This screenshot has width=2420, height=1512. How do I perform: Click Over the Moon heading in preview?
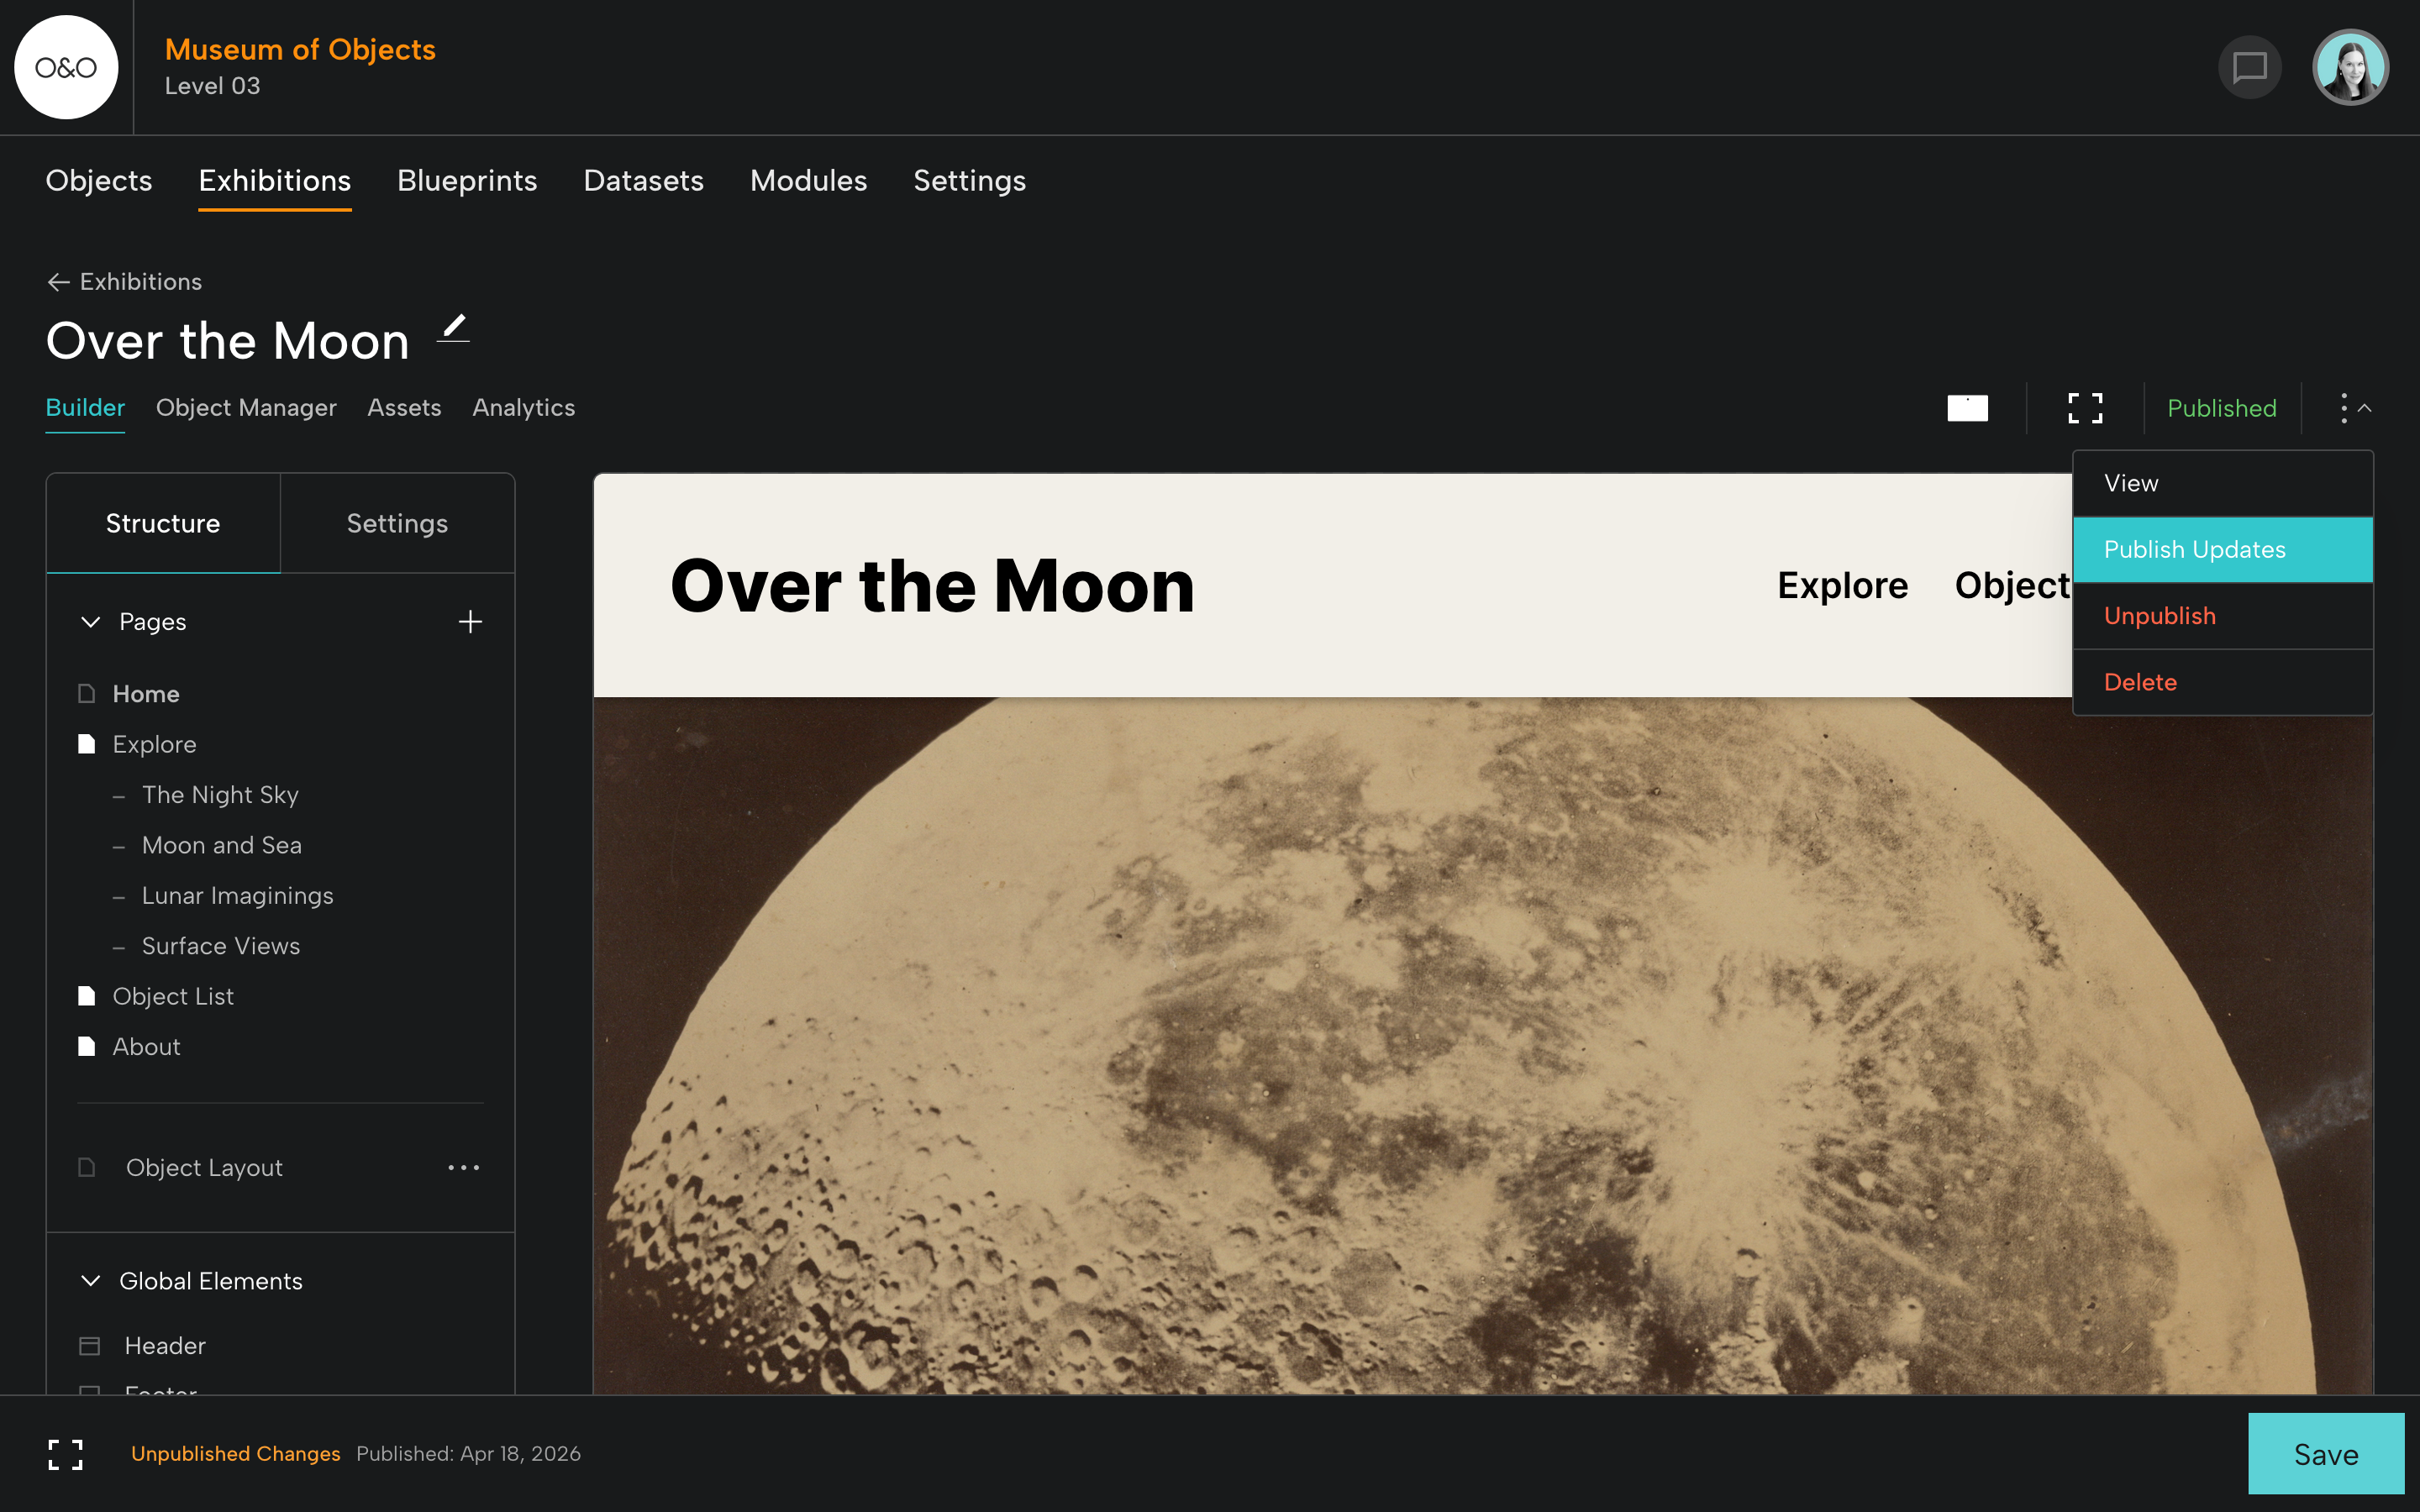point(932,586)
